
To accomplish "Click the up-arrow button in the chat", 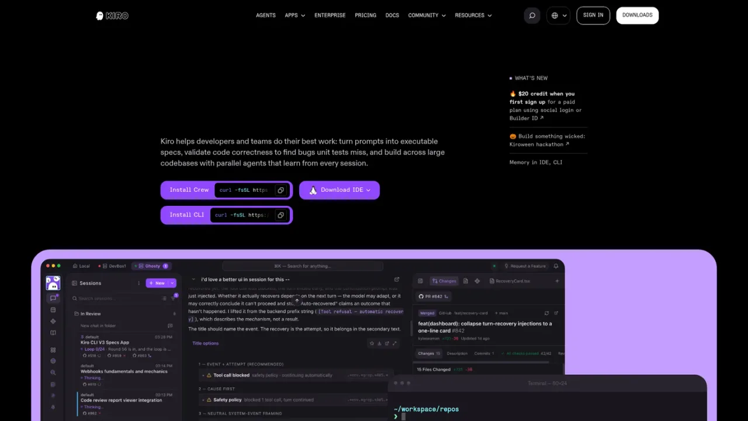I will tap(296, 301).
